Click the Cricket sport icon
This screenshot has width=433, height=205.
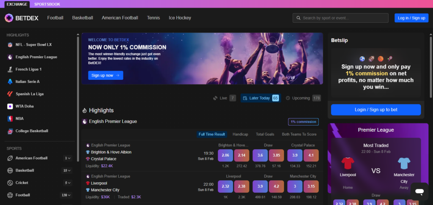10,183
